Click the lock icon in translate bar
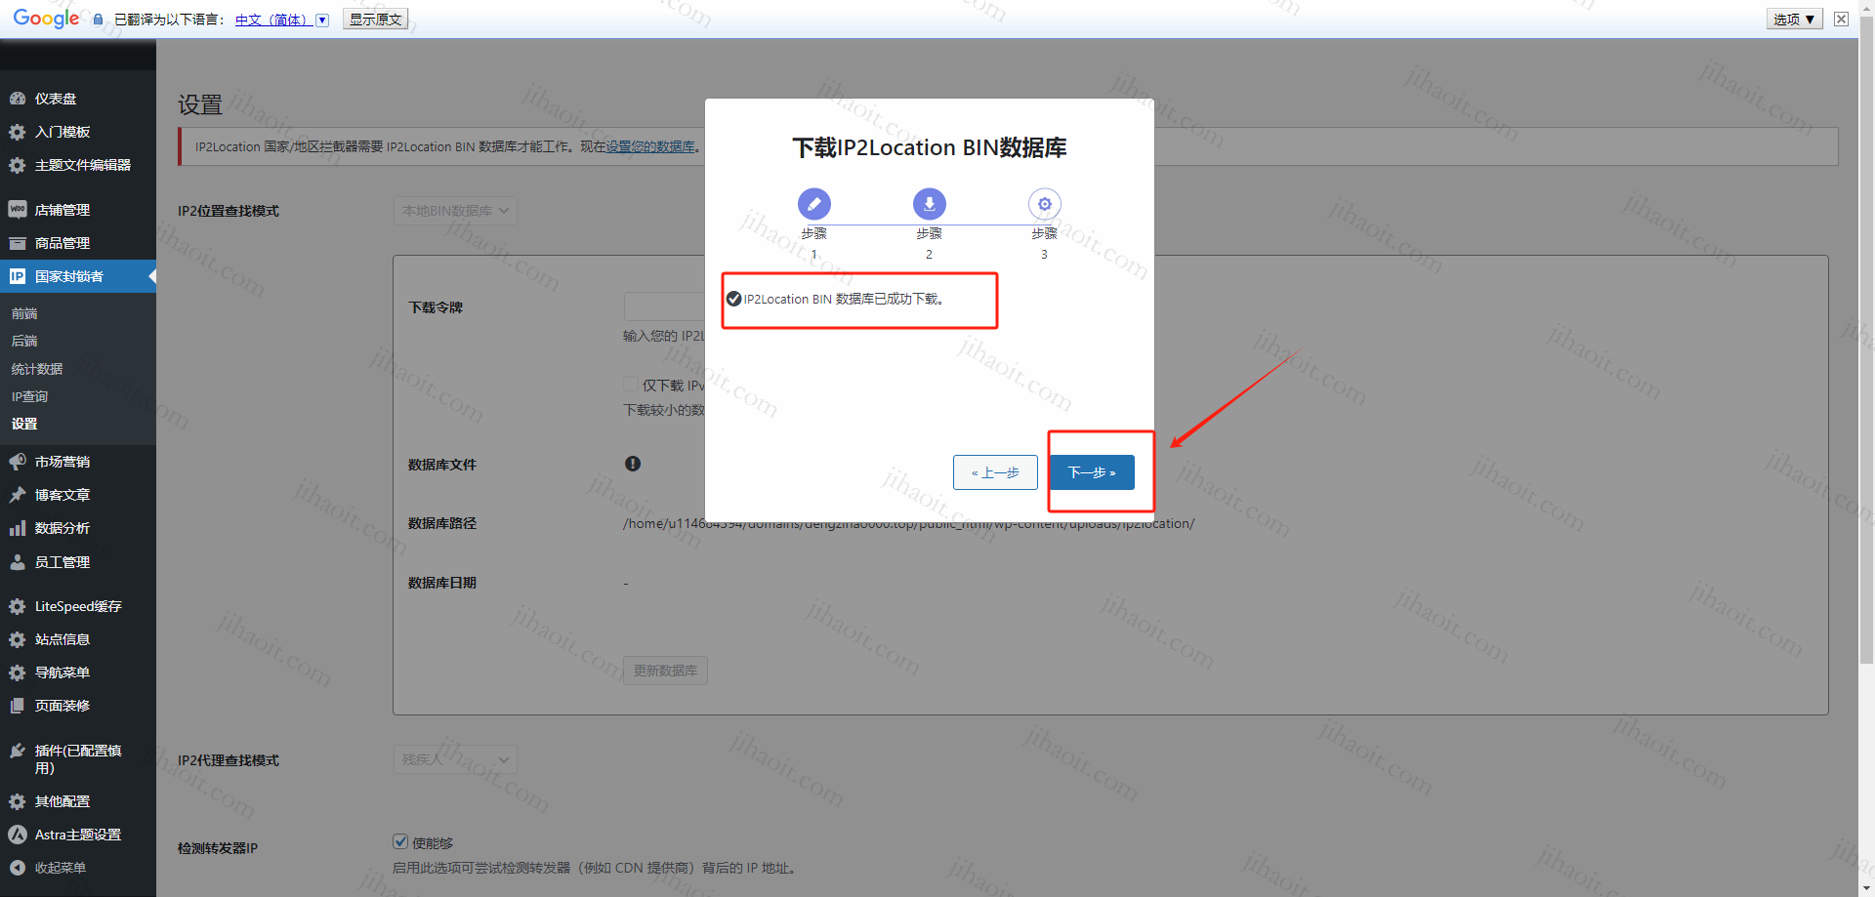The image size is (1875, 897). tap(98, 20)
